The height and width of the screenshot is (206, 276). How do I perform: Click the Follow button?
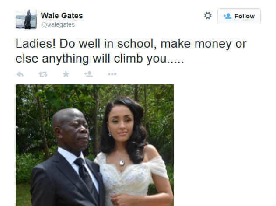[x=239, y=16]
